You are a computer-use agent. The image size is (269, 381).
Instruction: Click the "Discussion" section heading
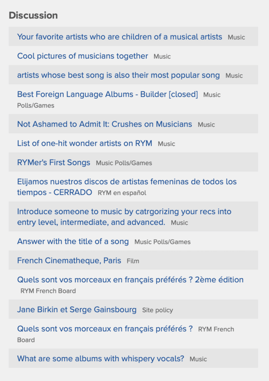tap(34, 15)
